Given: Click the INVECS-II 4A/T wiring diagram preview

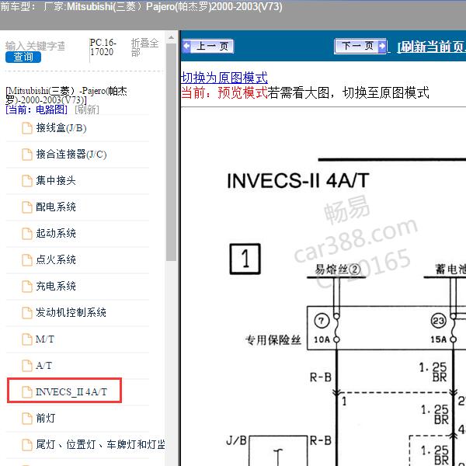Looking at the screenshot, I should click(x=323, y=287).
